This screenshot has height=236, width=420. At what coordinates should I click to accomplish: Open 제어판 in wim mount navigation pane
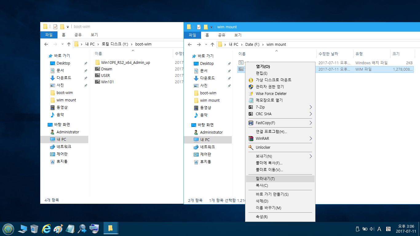(x=206, y=154)
